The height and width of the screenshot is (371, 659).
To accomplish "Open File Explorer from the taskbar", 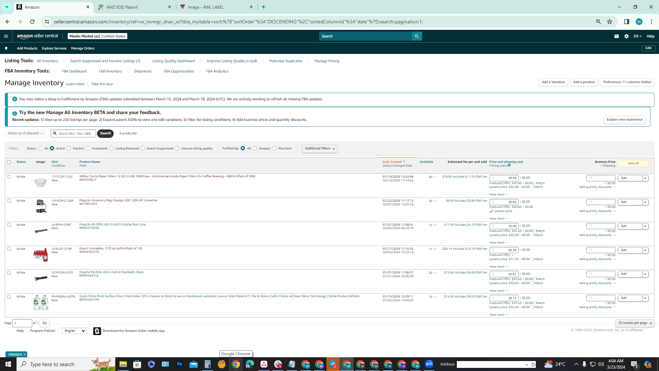I will coord(123,364).
